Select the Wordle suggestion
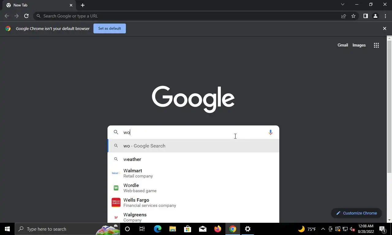The height and width of the screenshot is (235, 392). point(193,188)
